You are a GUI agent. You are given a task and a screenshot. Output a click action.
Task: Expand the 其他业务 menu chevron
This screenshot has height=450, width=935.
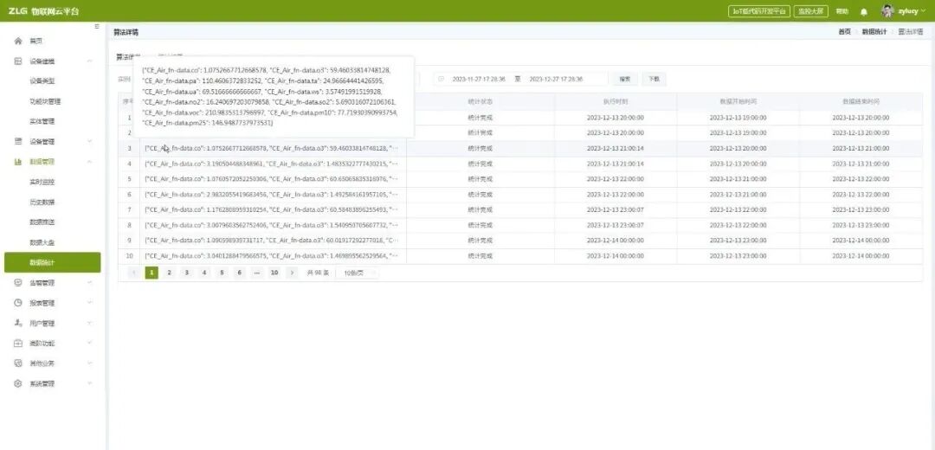pyautogui.click(x=89, y=363)
